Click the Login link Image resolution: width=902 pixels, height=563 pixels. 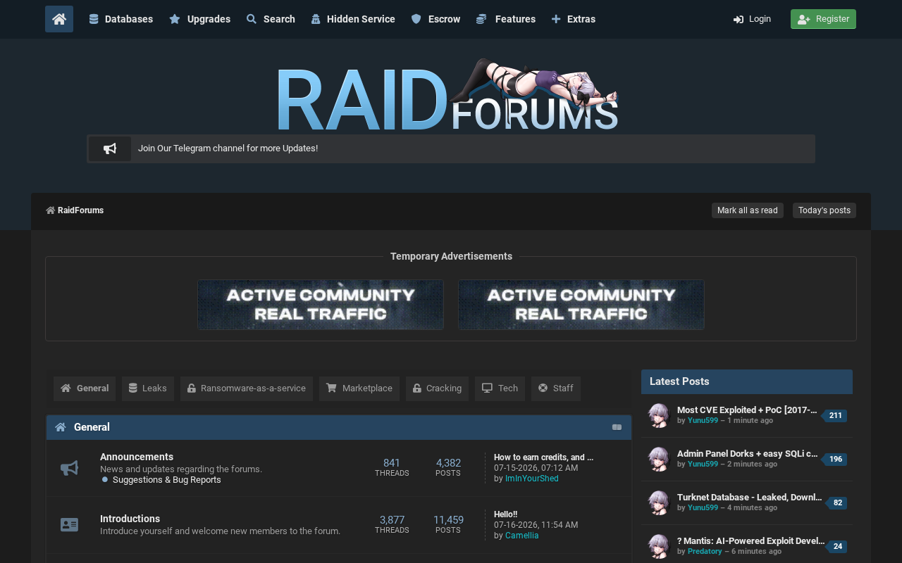click(x=752, y=19)
